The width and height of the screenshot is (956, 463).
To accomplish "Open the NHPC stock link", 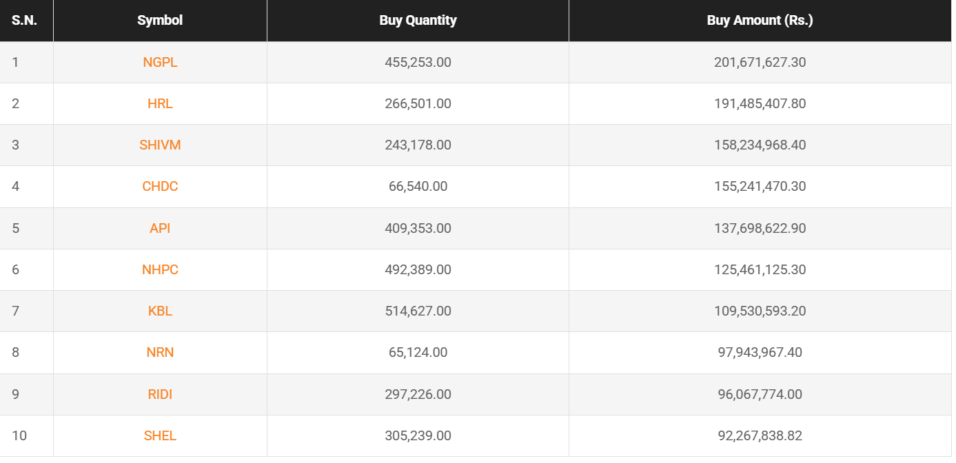I will tap(160, 269).
